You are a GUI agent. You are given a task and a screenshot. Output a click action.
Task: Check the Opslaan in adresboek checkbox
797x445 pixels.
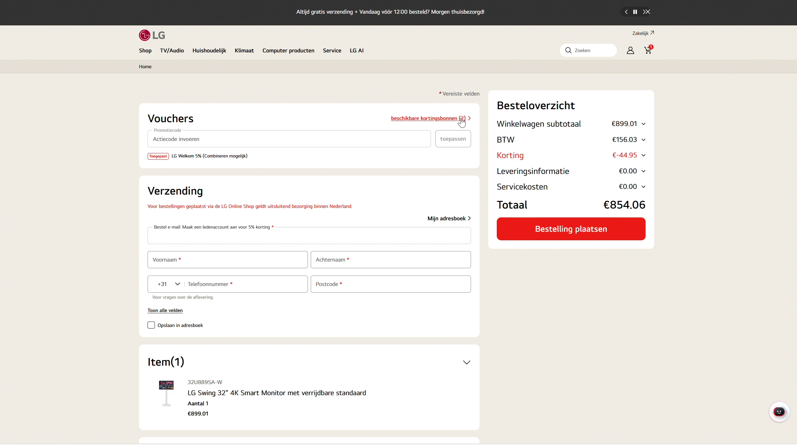click(151, 325)
